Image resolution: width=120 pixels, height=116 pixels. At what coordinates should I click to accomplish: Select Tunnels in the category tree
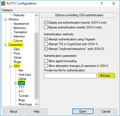24,96
